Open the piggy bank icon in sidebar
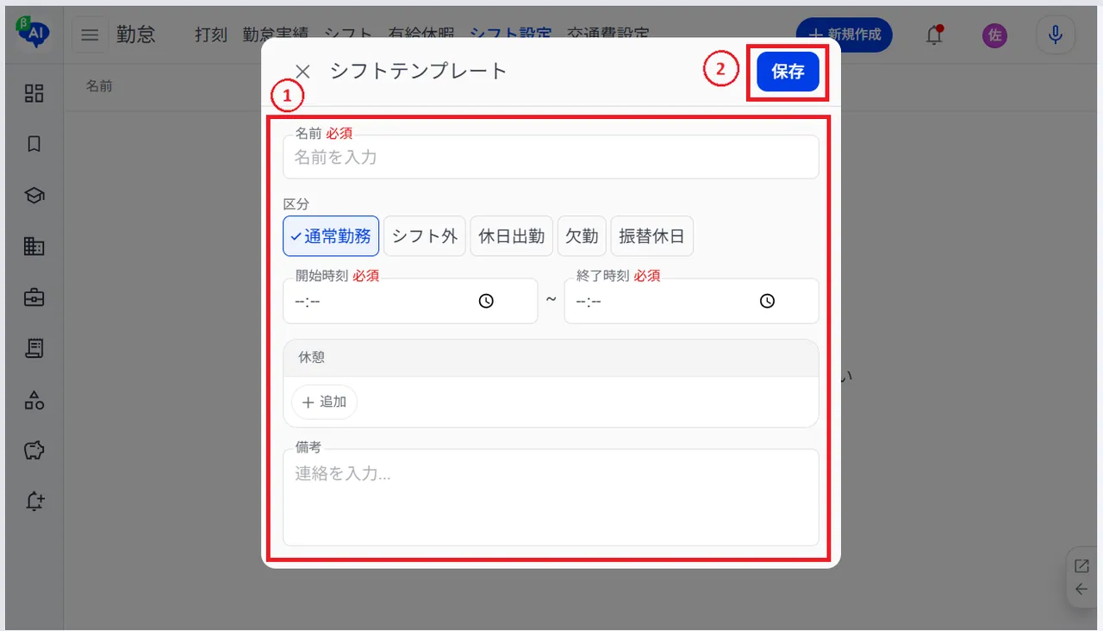The height and width of the screenshot is (631, 1103). click(x=34, y=450)
